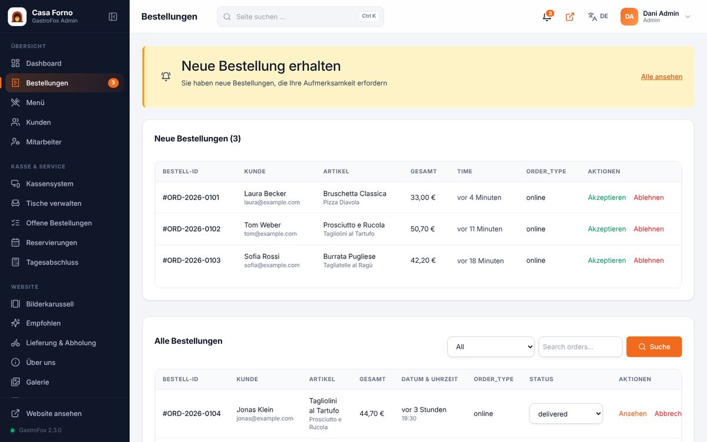Decline Tom Weber's order
Screen dimensions: 707x442
pos(649,229)
